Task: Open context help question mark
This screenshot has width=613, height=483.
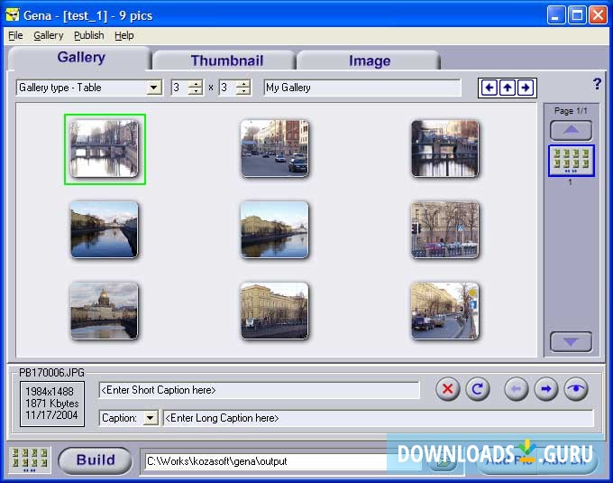Action: [597, 84]
